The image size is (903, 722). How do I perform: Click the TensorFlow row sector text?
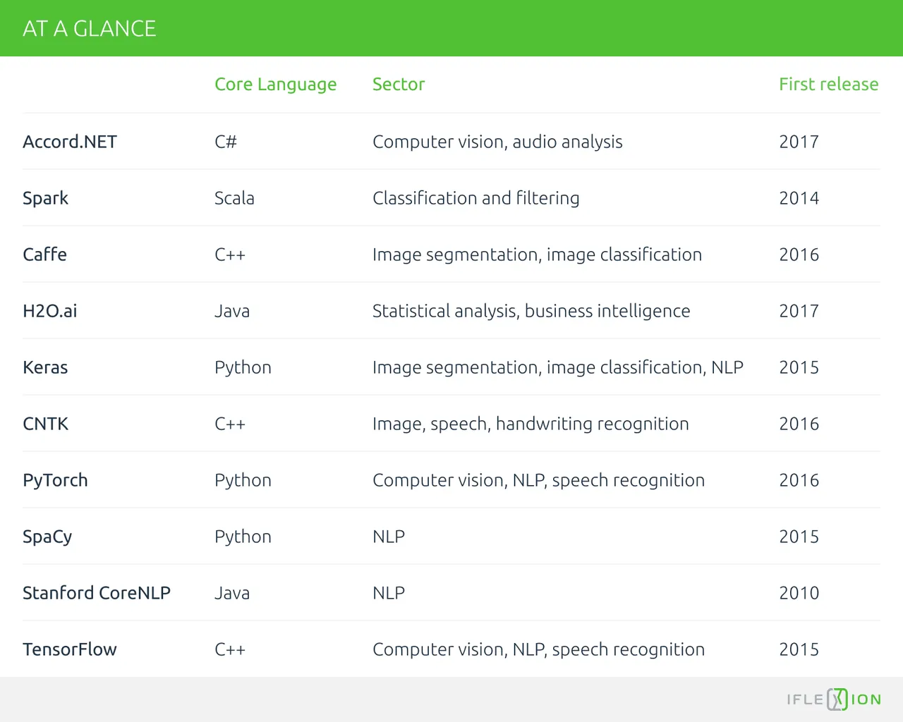tap(539, 650)
